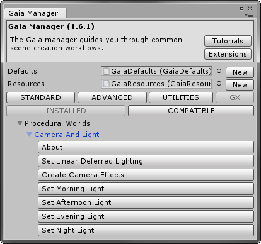Click Set Linear Deferred Lighting

click(x=146, y=161)
